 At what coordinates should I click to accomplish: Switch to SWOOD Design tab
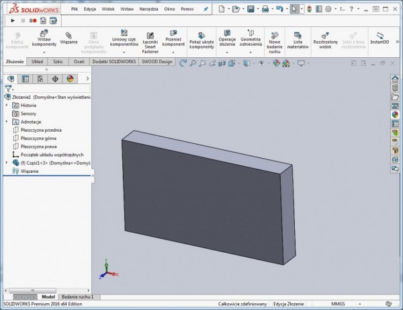click(156, 61)
